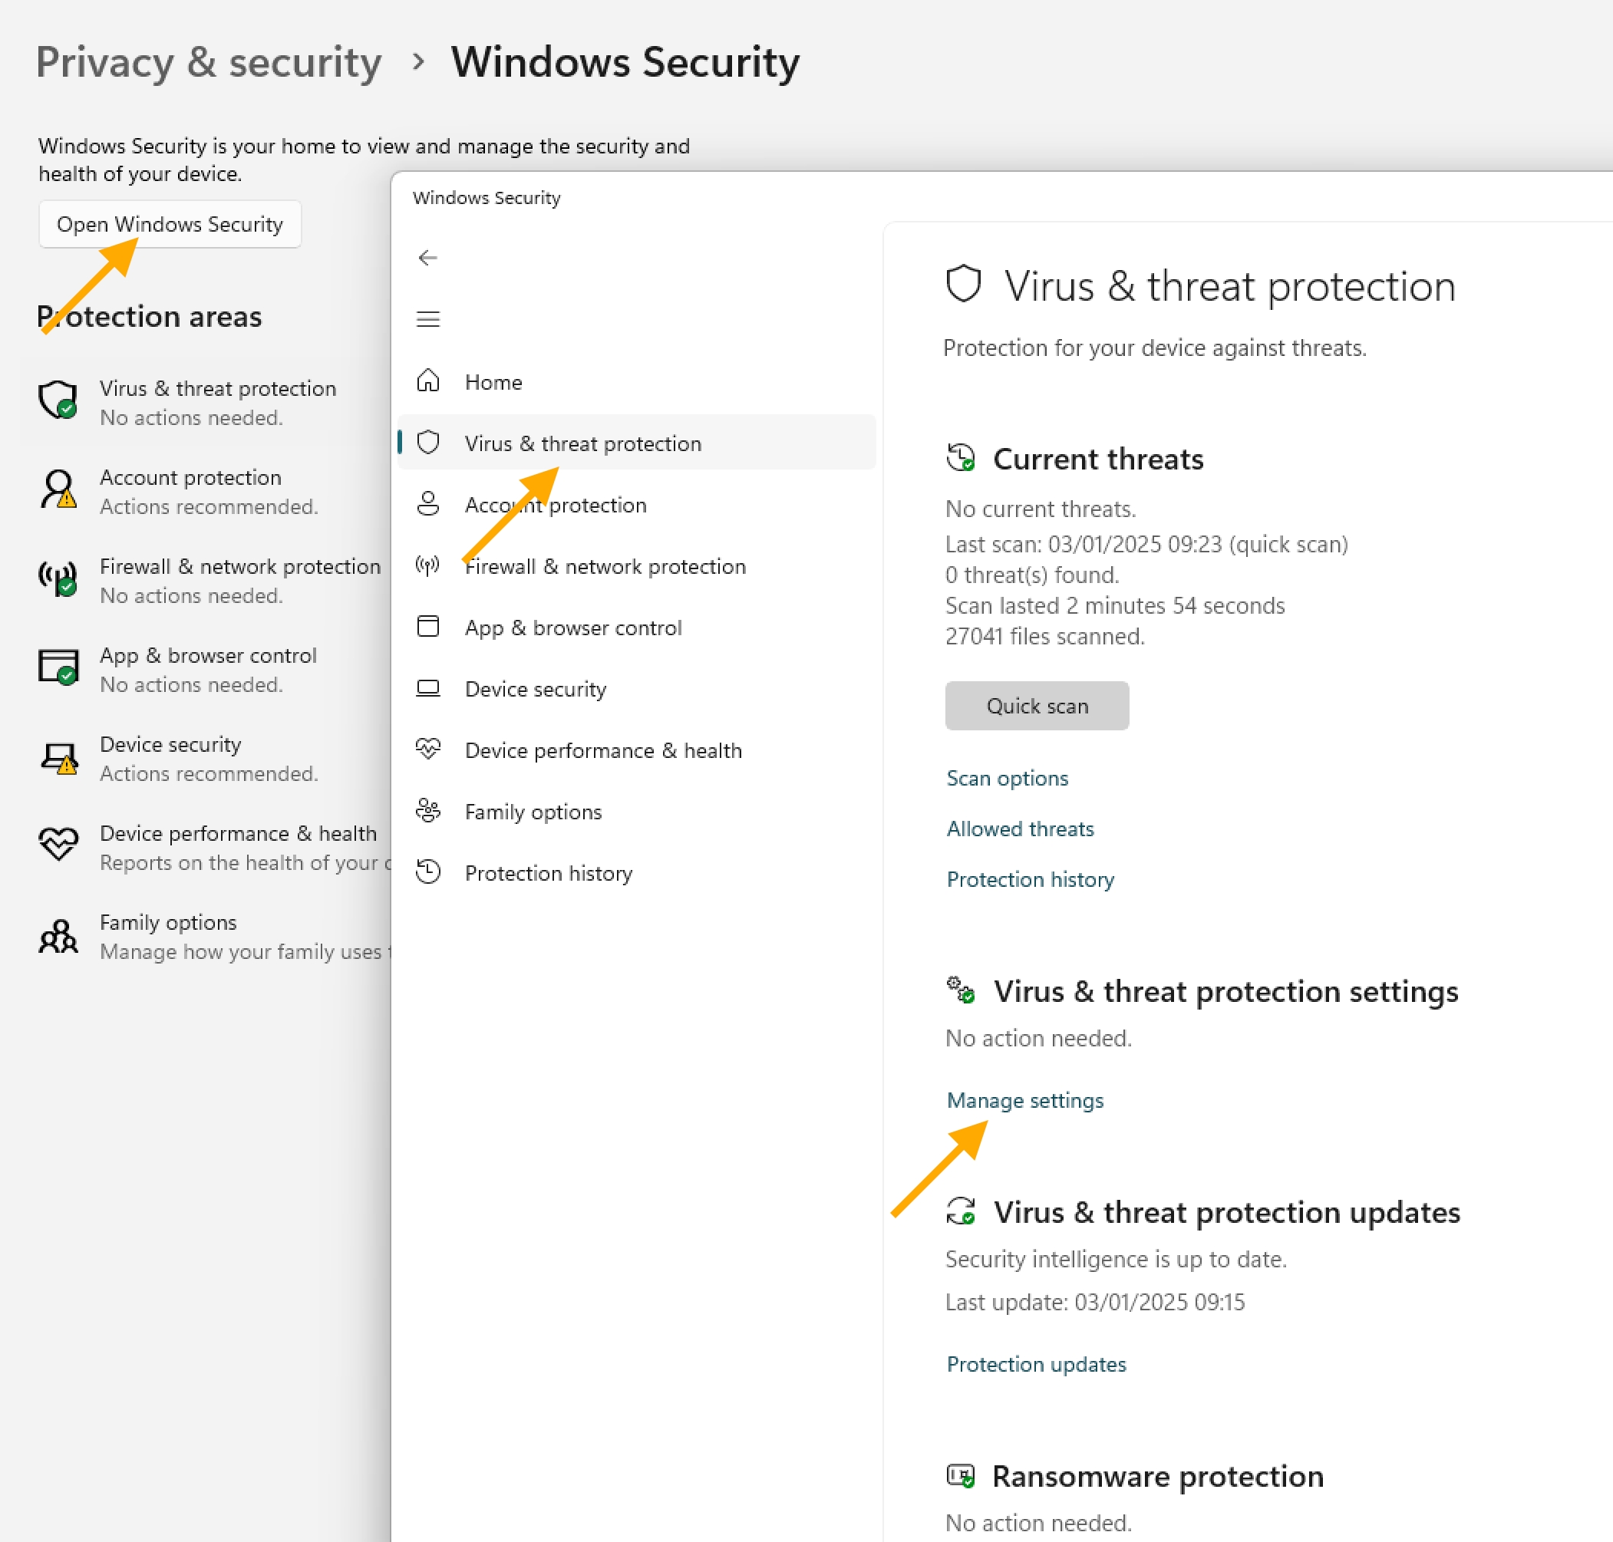Click the Protection history clock icon
Viewport: 1613px width, 1542px height.
[x=427, y=872]
